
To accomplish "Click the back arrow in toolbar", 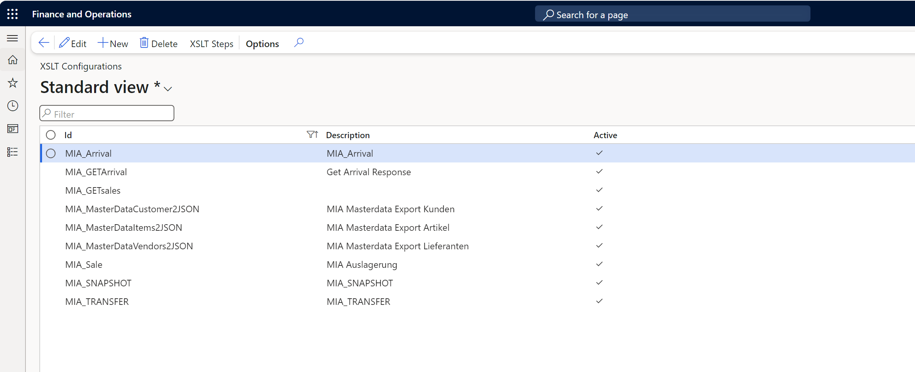I will coord(44,43).
